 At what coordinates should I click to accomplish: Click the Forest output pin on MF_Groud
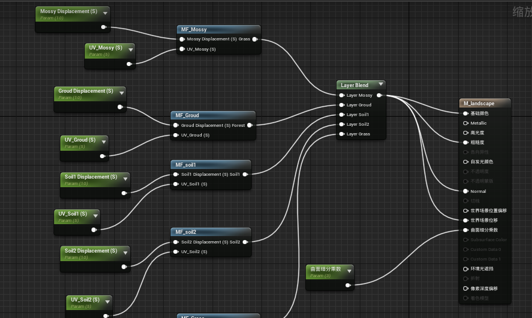pos(250,125)
